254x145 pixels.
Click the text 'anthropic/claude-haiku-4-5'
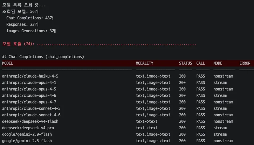click(30, 76)
